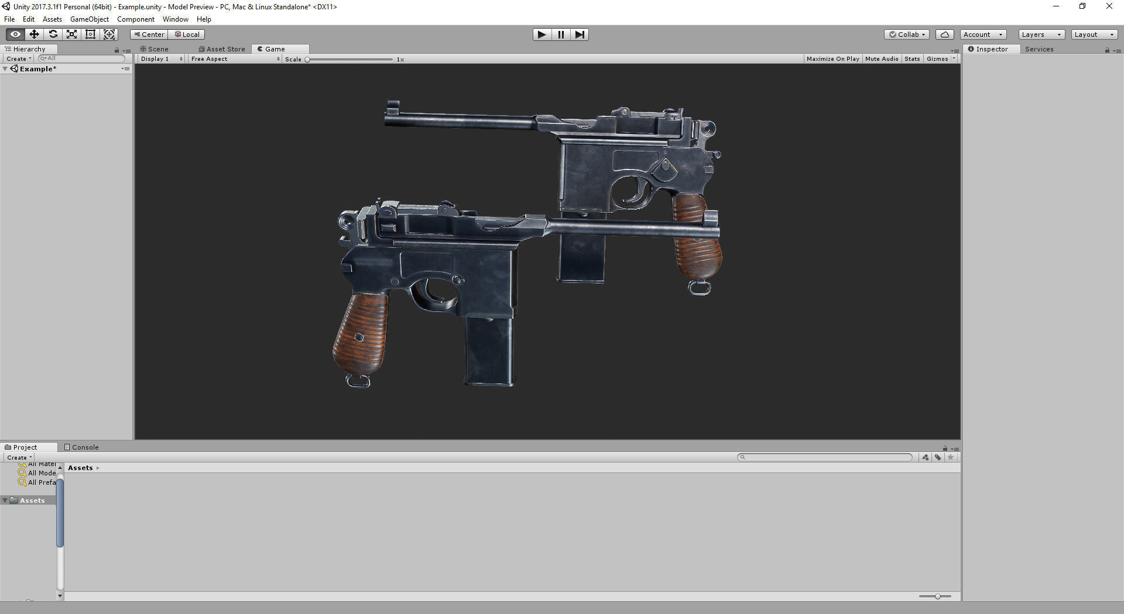Toggle the Inspector panel lock
This screenshot has height=614, width=1124.
pyautogui.click(x=1107, y=50)
